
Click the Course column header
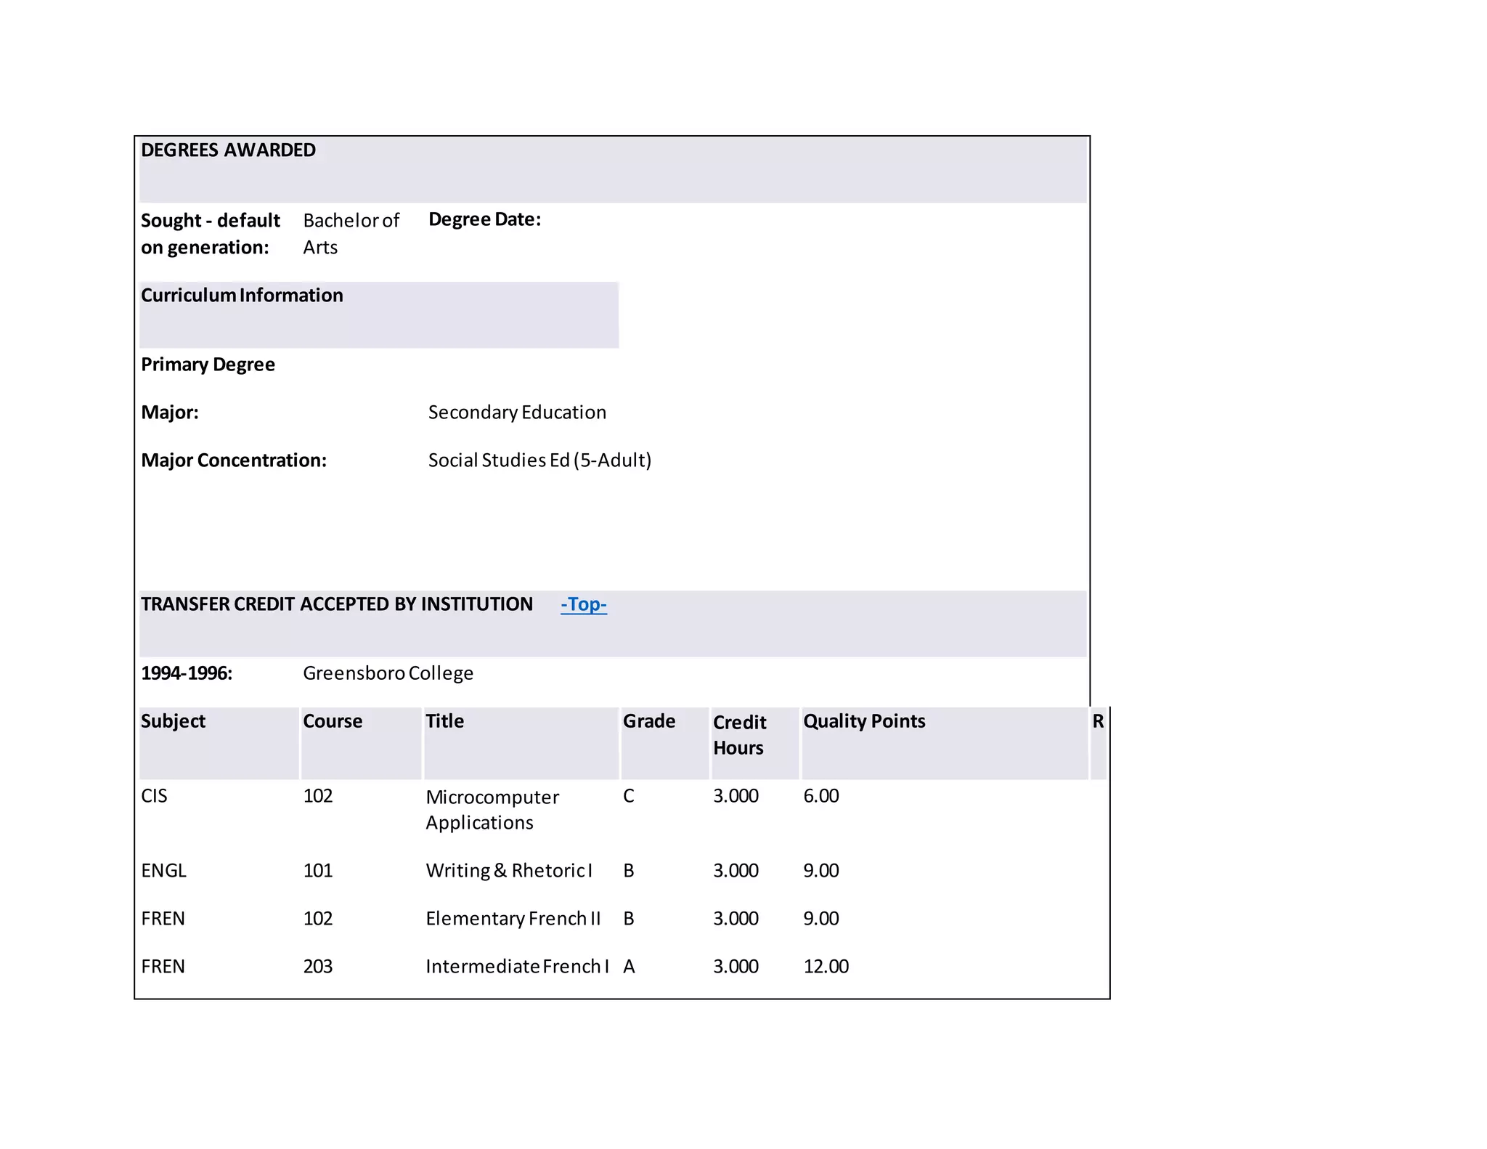332,721
